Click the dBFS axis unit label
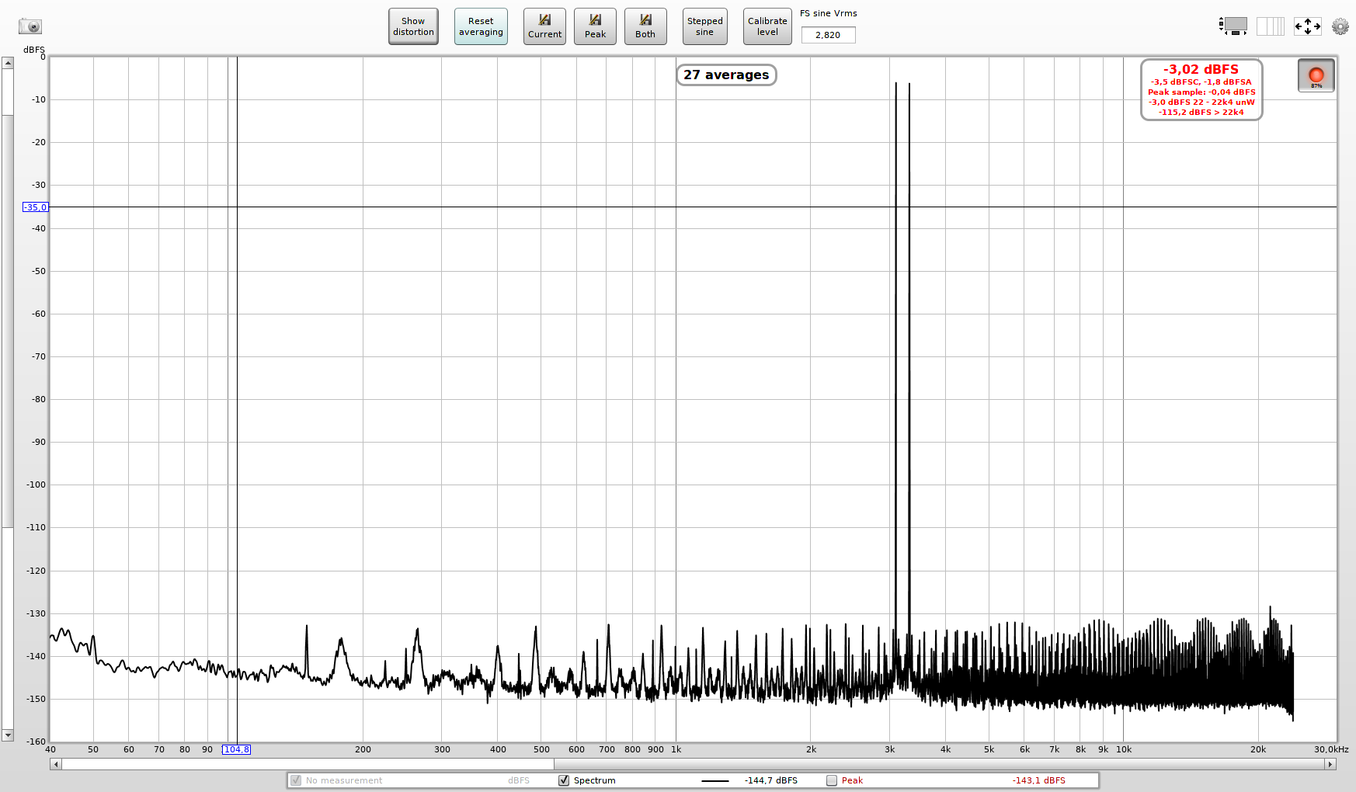Image resolution: width=1356 pixels, height=792 pixels. tap(34, 50)
